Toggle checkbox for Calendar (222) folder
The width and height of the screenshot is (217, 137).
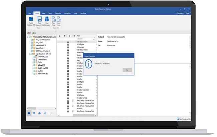[34, 57]
